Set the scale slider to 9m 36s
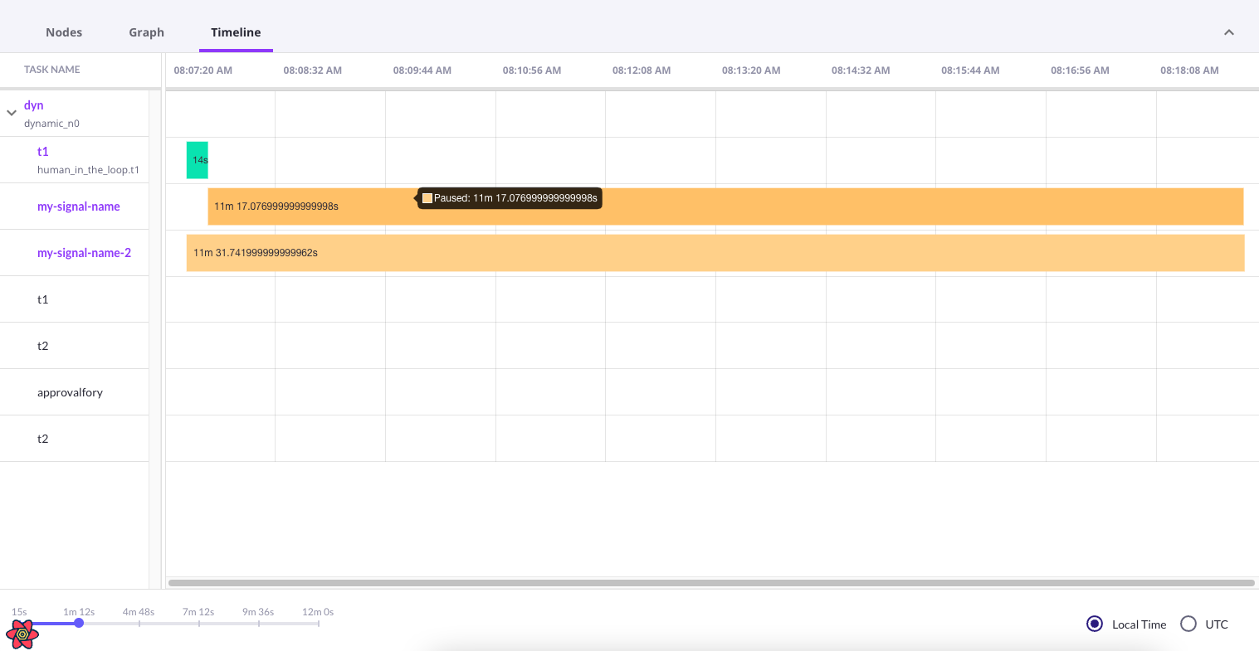1259x651 pixels. pos(258,623)
